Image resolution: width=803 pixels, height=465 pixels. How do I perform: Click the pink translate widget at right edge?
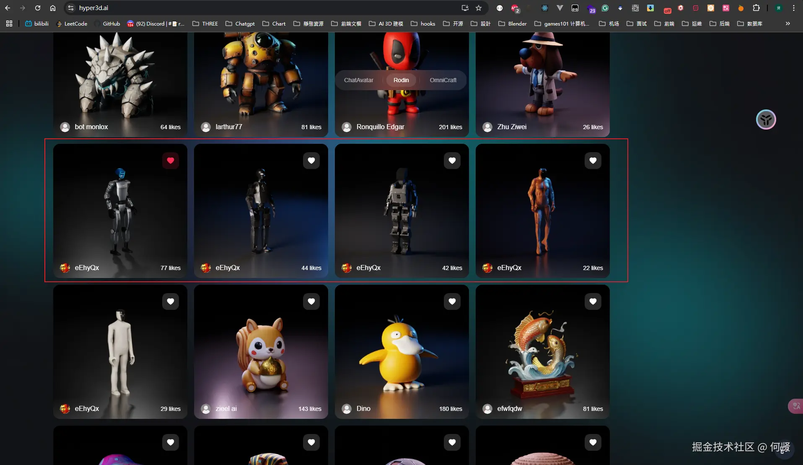pos(795,406)
